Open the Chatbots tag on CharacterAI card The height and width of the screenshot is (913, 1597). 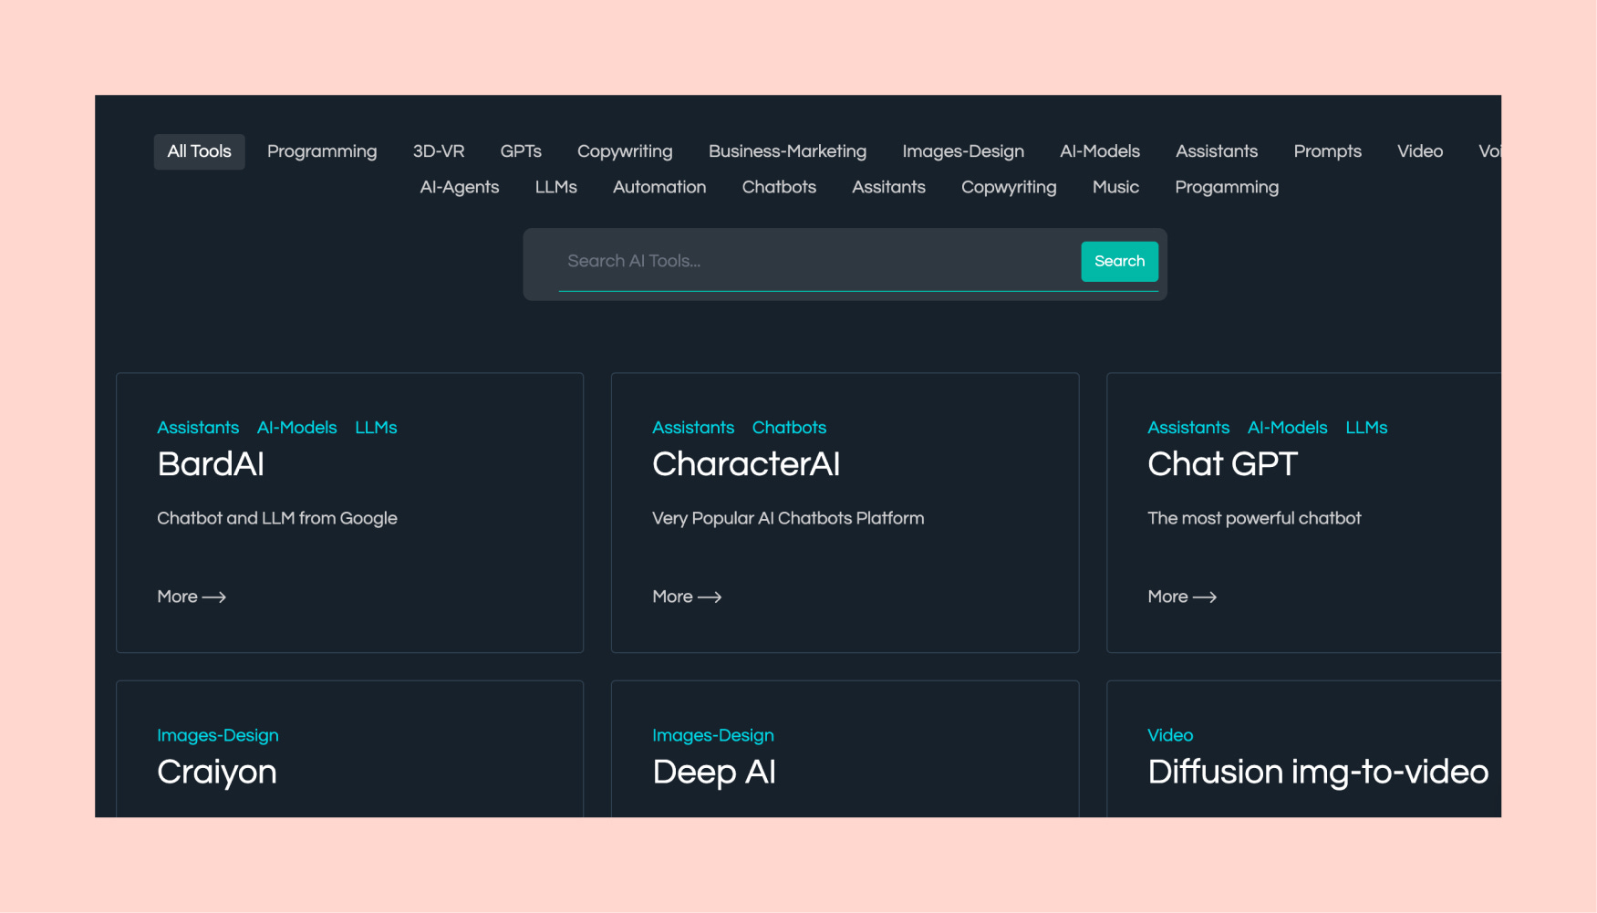click(x=789, y=428)
